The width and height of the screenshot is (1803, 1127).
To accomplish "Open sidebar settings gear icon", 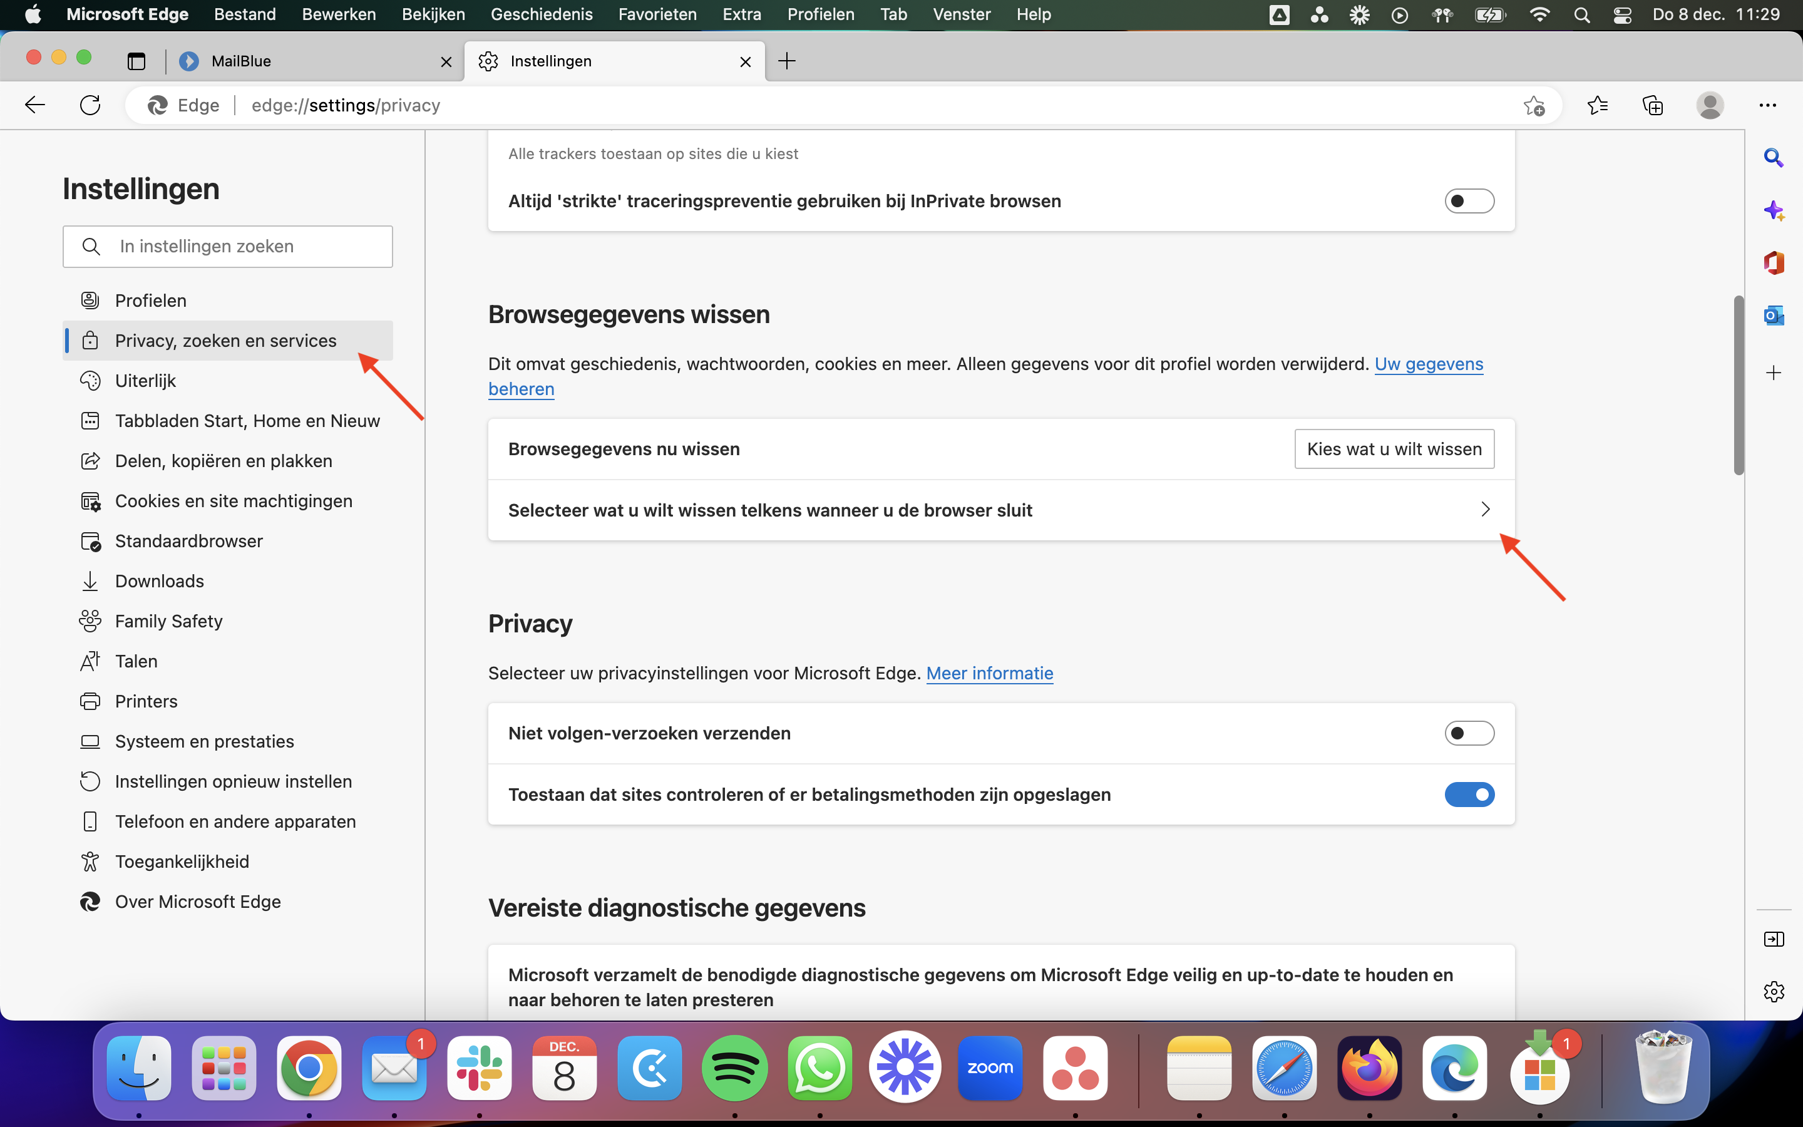I will (1773, 991).
